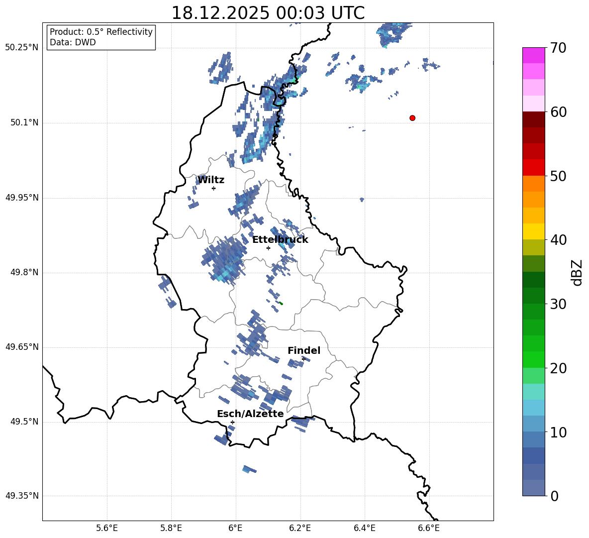Select the Esch/Alzette city label
This screenshot has width=589, height=538.
250,414
